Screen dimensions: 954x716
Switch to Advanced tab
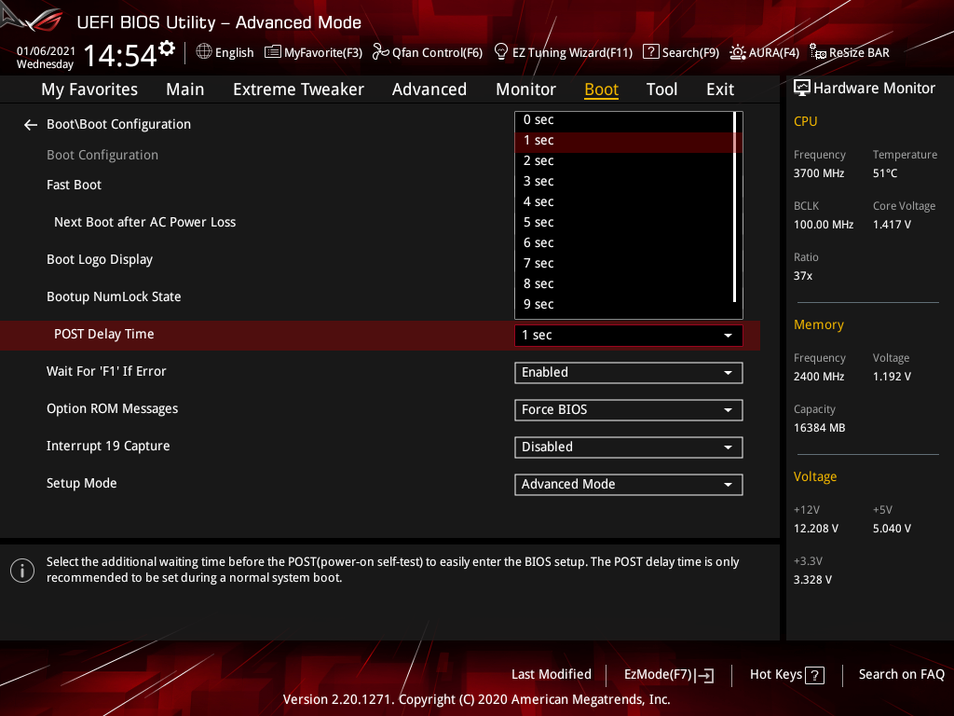point(429,89)
